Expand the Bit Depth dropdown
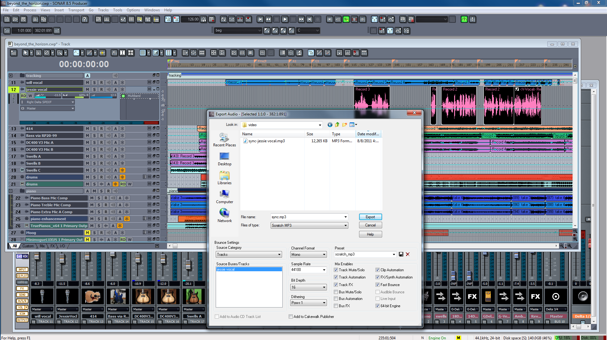The width and height of the screenshot is (607, 340). point(308,287)
